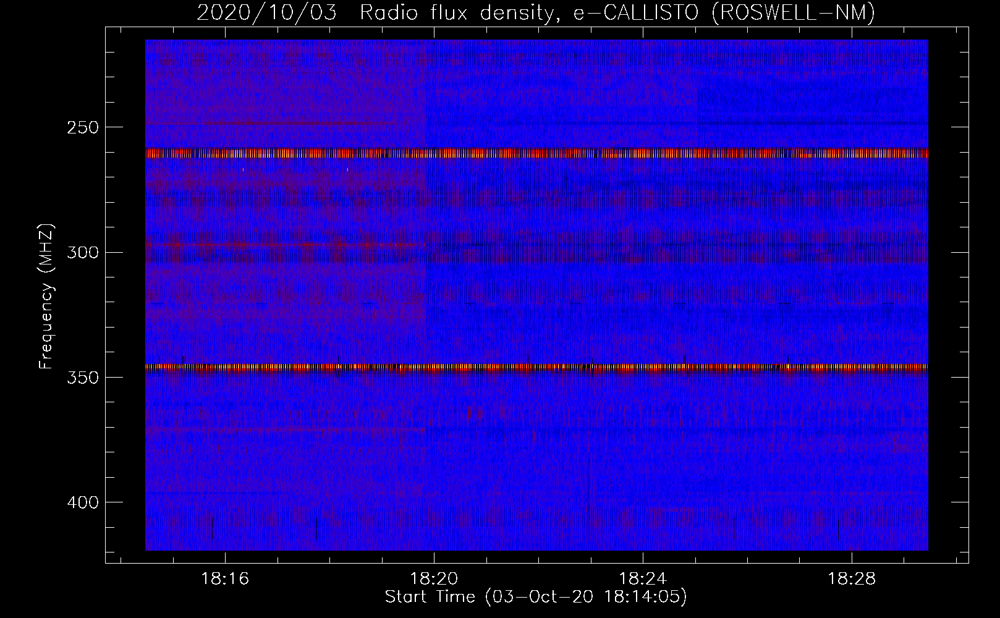This screenshot has width=1000, height=618.
Task: Click the 18:16 time tick label
Action: pyautogui.click(x=225, y=579)
